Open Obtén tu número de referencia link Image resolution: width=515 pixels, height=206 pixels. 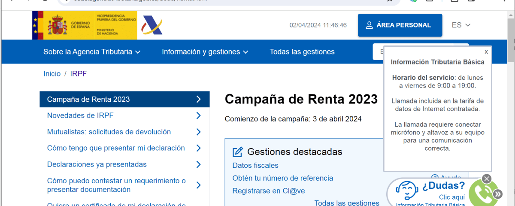283,178
